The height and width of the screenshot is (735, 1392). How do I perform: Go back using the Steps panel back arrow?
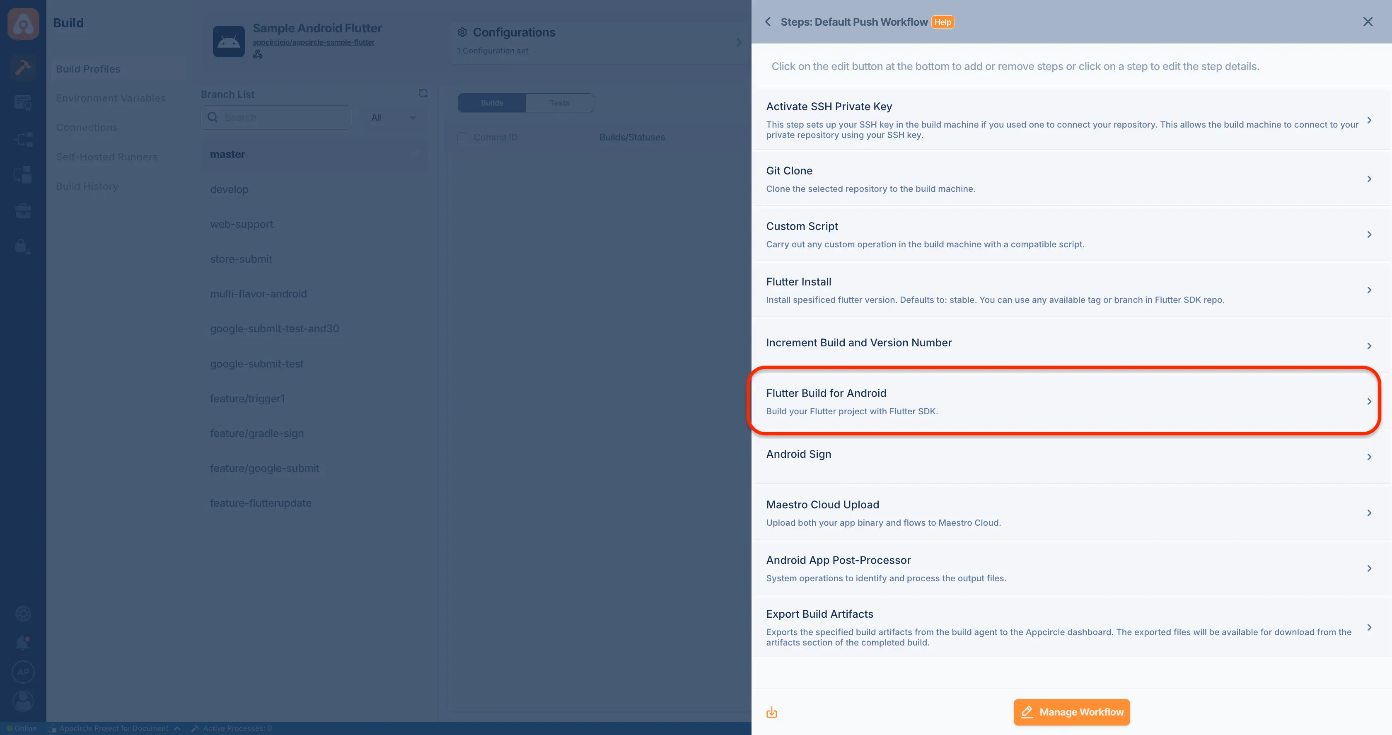(768, 22)
